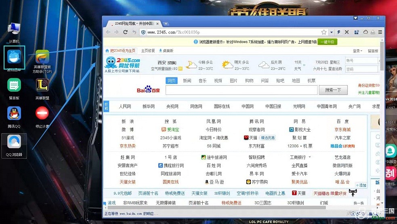Viewport: 397px width, 224px height.
Task: Click the 搜索一下 search button
Action: click(x=333, y=90)
